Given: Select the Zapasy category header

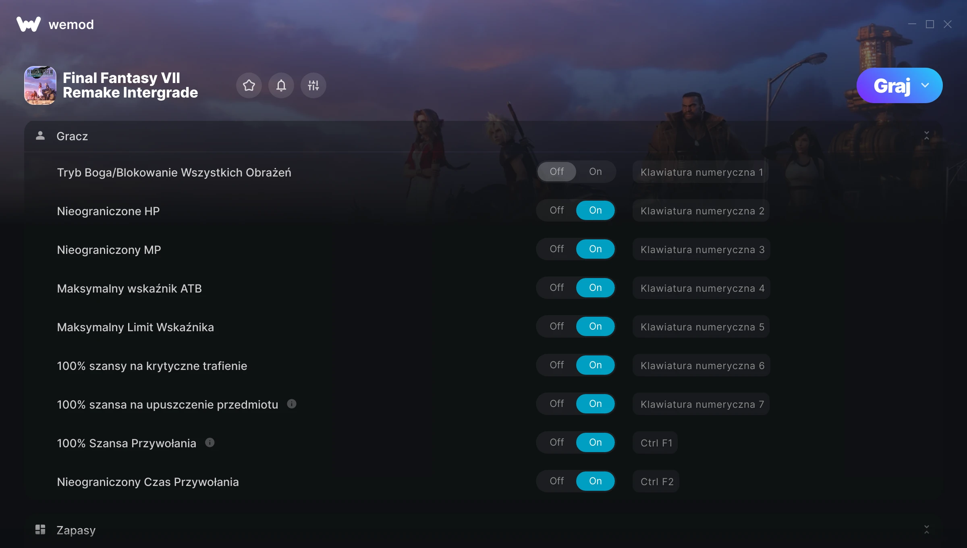Looking at the screenshot, I should 483,530.
